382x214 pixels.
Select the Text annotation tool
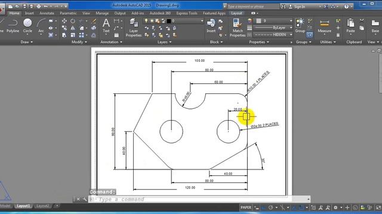[x=106, y=26]
